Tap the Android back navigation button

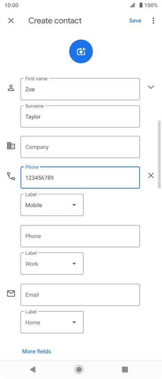tap(33, 369)
